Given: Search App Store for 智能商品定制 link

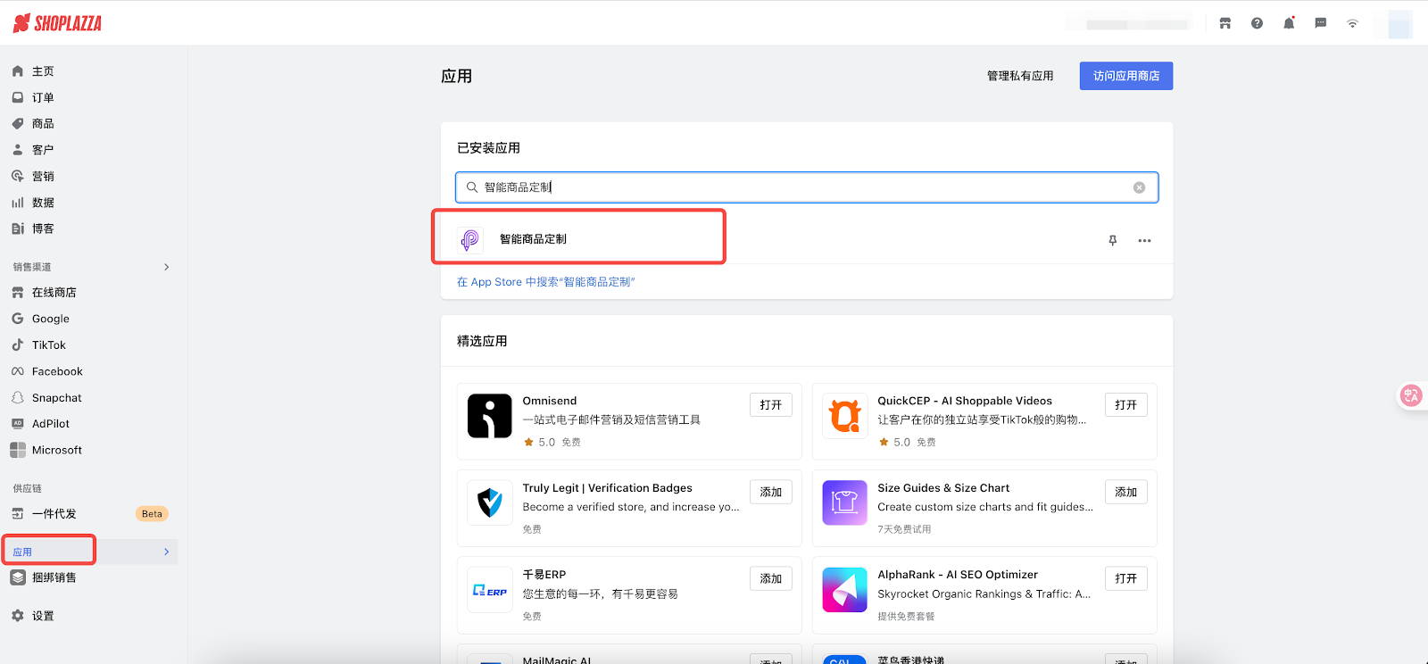Looking at the screenshot, I should (546, 282).
